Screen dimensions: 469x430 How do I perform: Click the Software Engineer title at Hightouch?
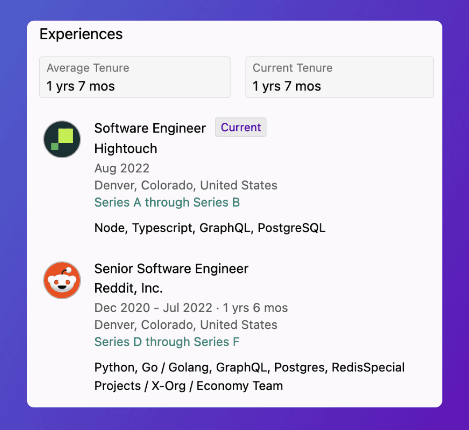[150, 128]
